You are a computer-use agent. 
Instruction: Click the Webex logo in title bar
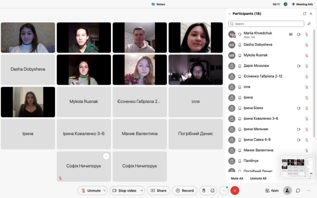point(153,4)
